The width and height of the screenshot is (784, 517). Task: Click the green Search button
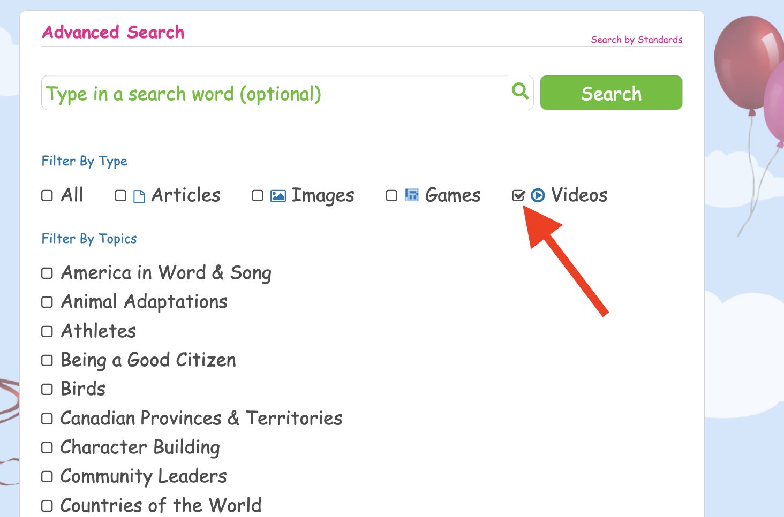[x=611, y=93]
